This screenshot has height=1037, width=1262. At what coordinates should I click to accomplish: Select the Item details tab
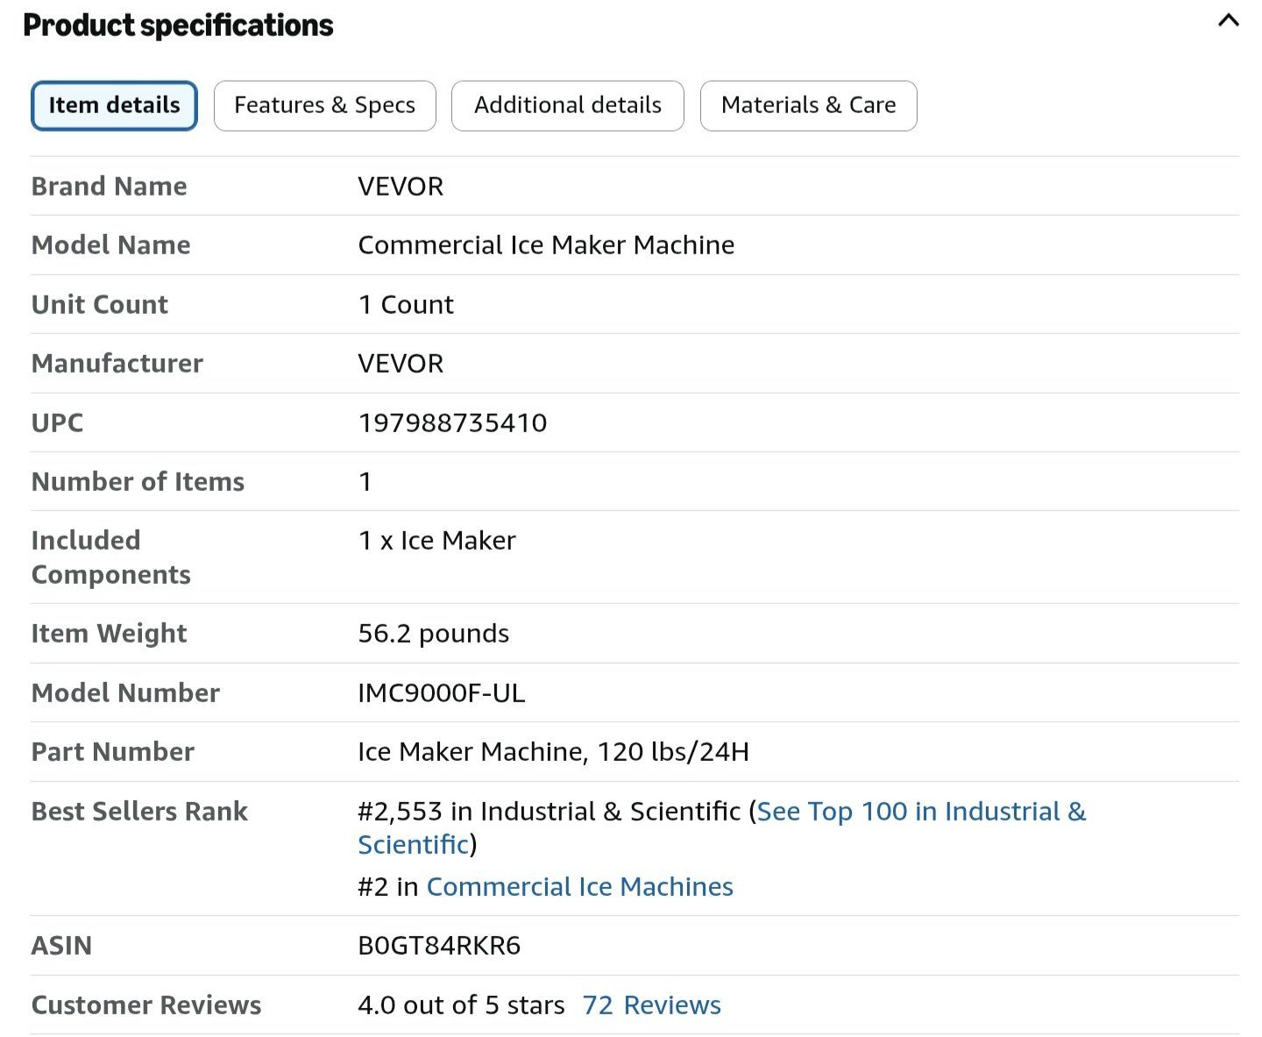point(114,106)
